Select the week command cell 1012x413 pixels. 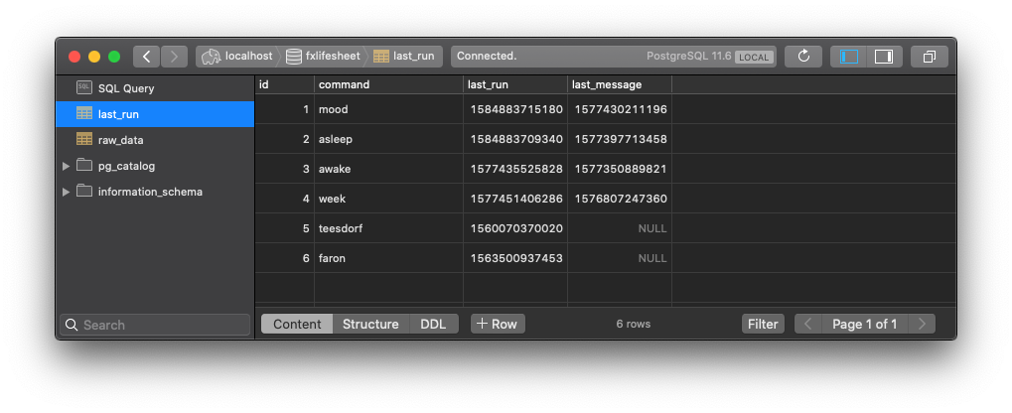pyautogui.click(x=388, y=199)
